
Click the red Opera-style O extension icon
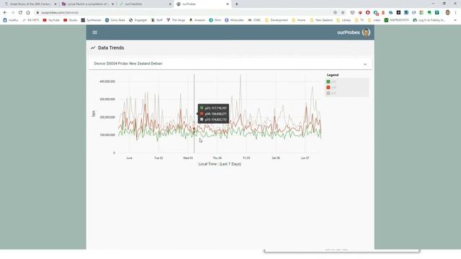[367, 13]
